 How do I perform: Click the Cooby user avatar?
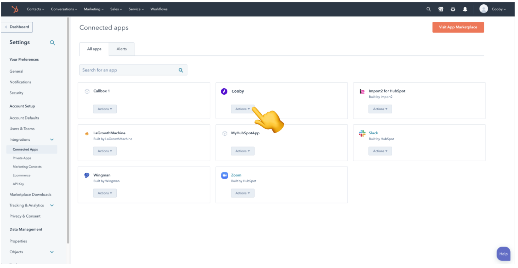[483, 9]
